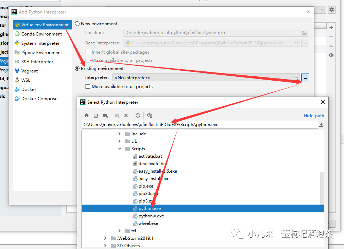
Task: Click the plus add package icon
Action: coord(331,27)
